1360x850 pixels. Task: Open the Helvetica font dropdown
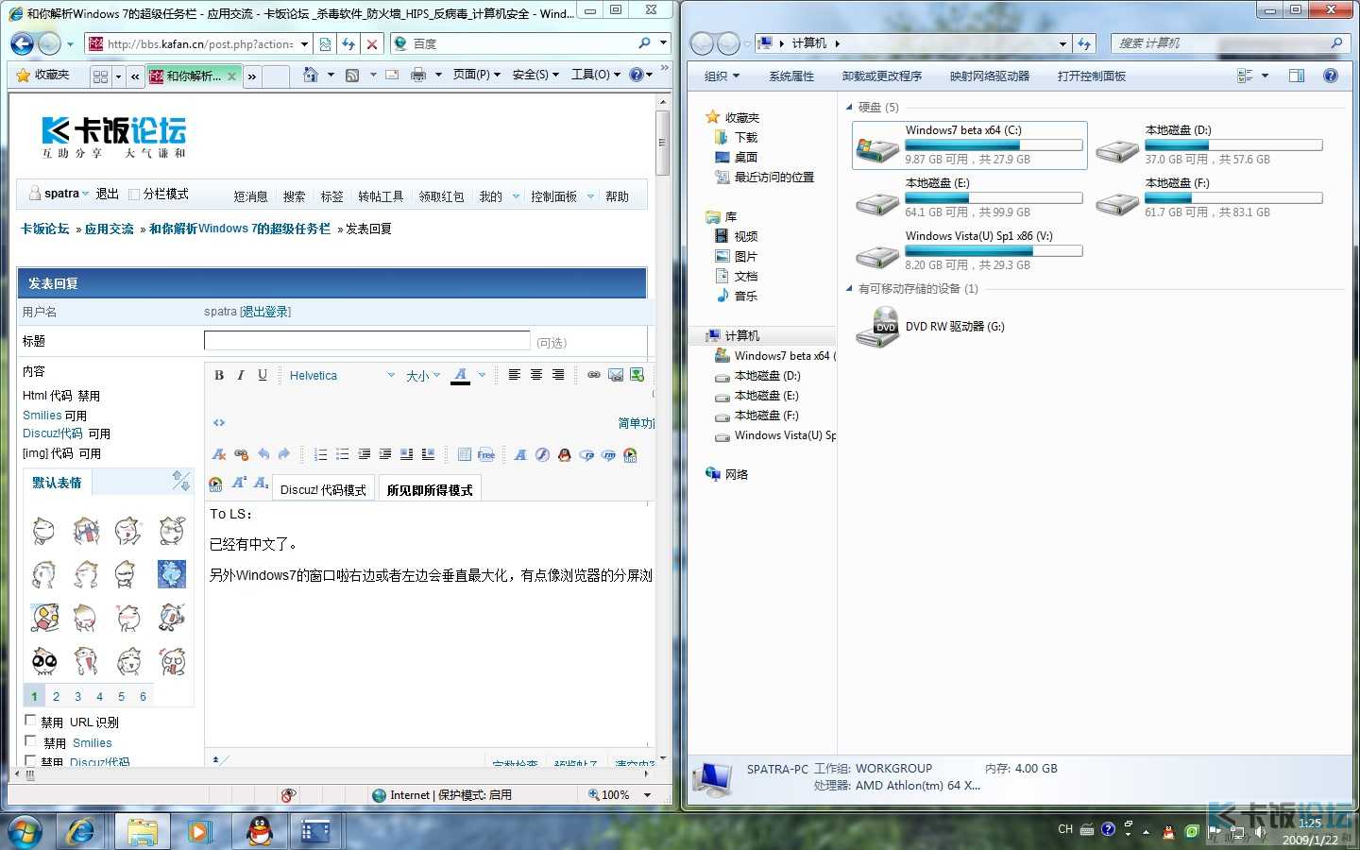point(343,375)
